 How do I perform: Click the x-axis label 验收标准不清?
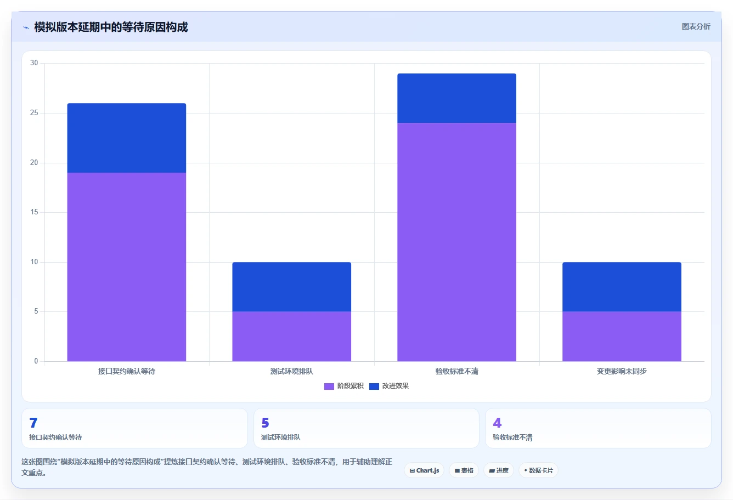coord(457,371)
